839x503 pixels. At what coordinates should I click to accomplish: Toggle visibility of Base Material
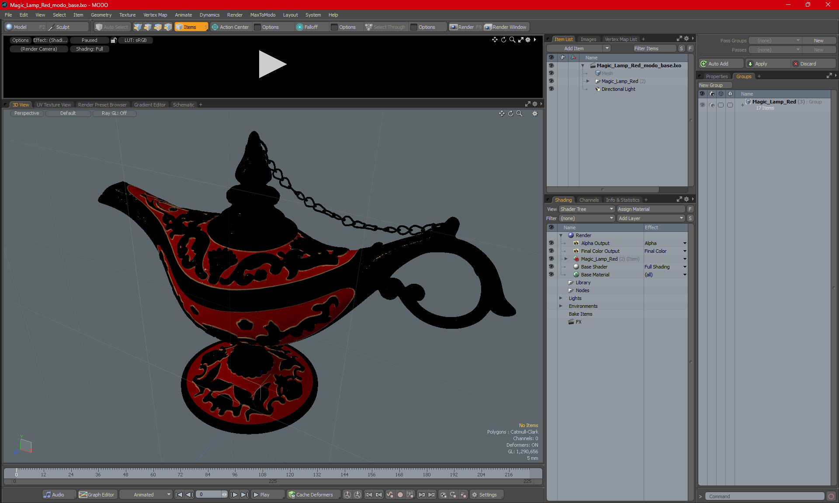pos(551,275)
